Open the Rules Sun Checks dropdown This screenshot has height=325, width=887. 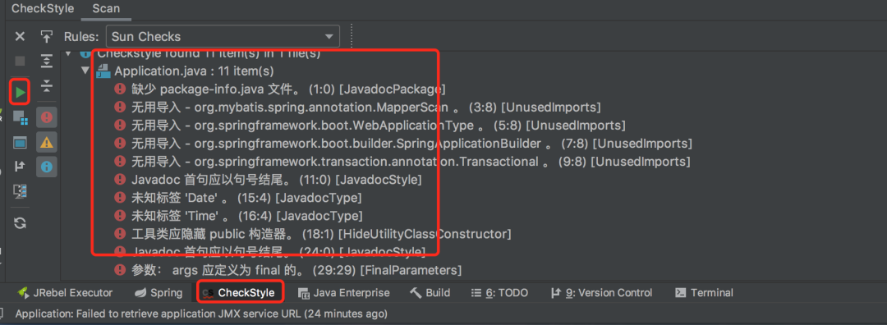tap(223, 37)
